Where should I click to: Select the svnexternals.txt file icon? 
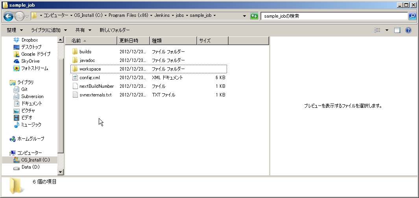pos(75,95)
